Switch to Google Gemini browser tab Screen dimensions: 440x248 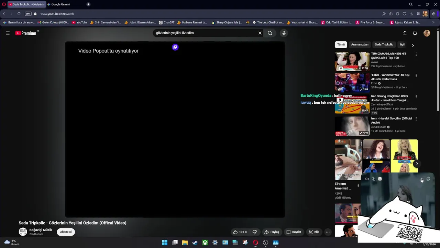[60, 4]
